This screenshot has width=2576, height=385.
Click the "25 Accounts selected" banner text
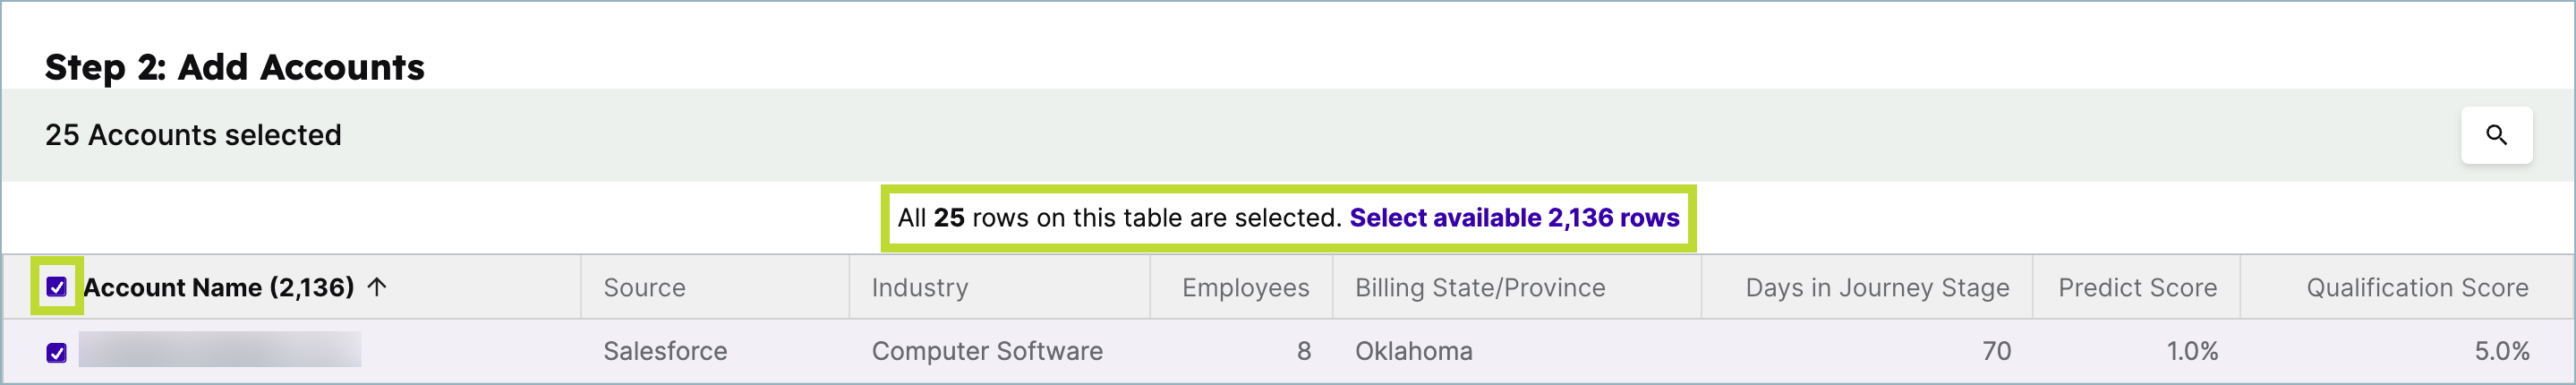(x=193, y=135)
